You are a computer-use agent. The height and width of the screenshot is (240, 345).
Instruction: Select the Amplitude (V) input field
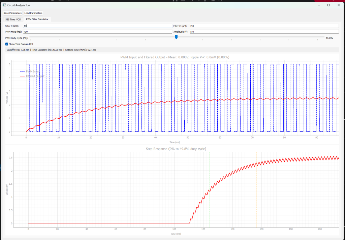pyautogui.click(x=263, y=32)
